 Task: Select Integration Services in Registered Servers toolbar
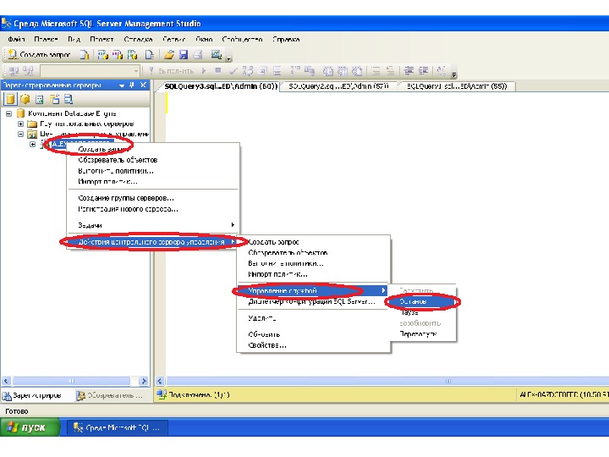69,100
